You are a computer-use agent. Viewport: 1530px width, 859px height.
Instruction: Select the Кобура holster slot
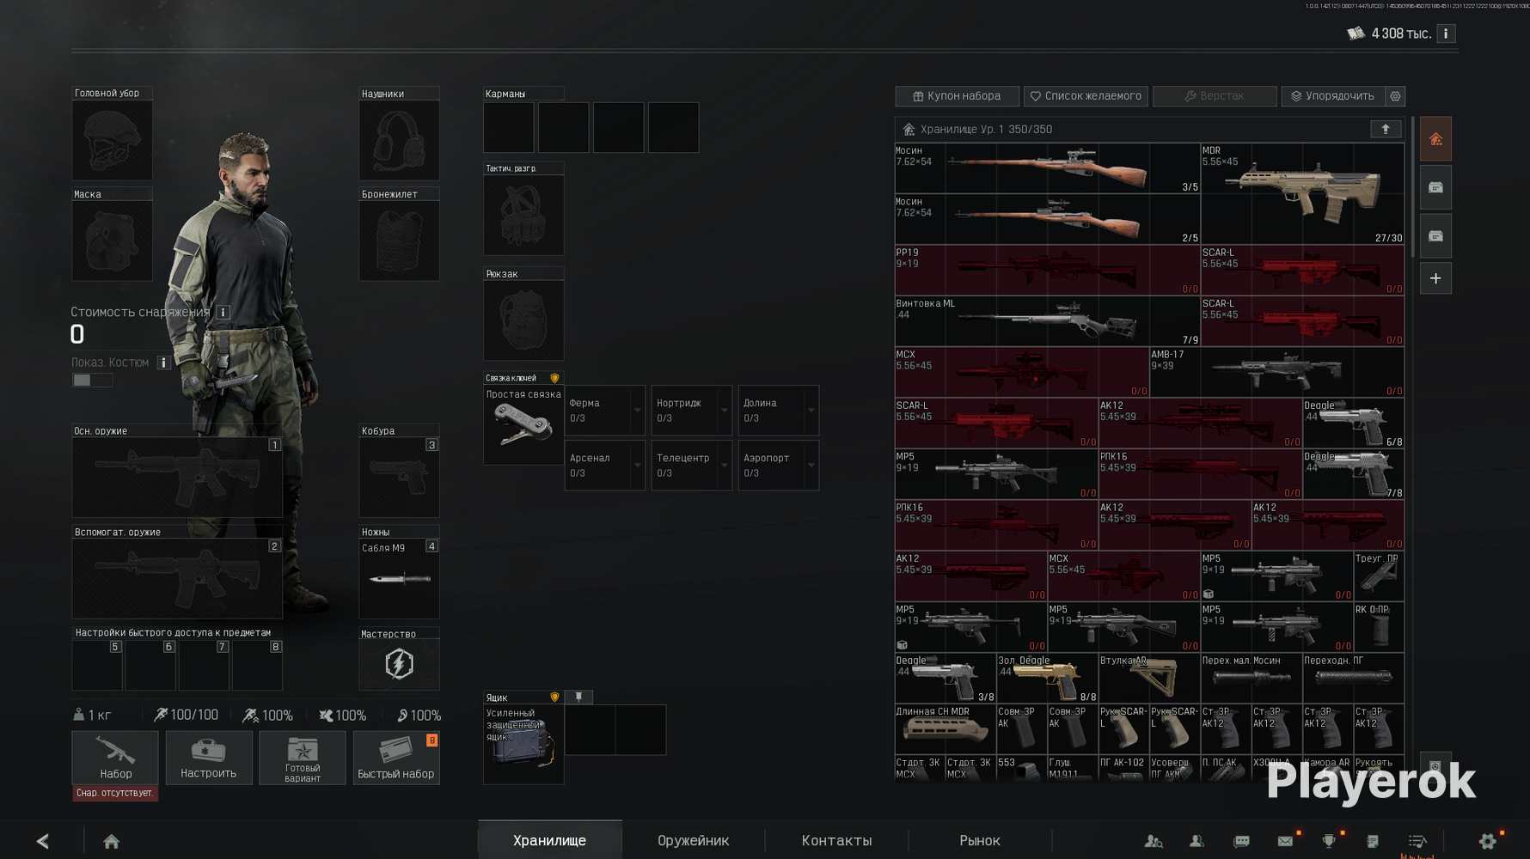[399, 478]
